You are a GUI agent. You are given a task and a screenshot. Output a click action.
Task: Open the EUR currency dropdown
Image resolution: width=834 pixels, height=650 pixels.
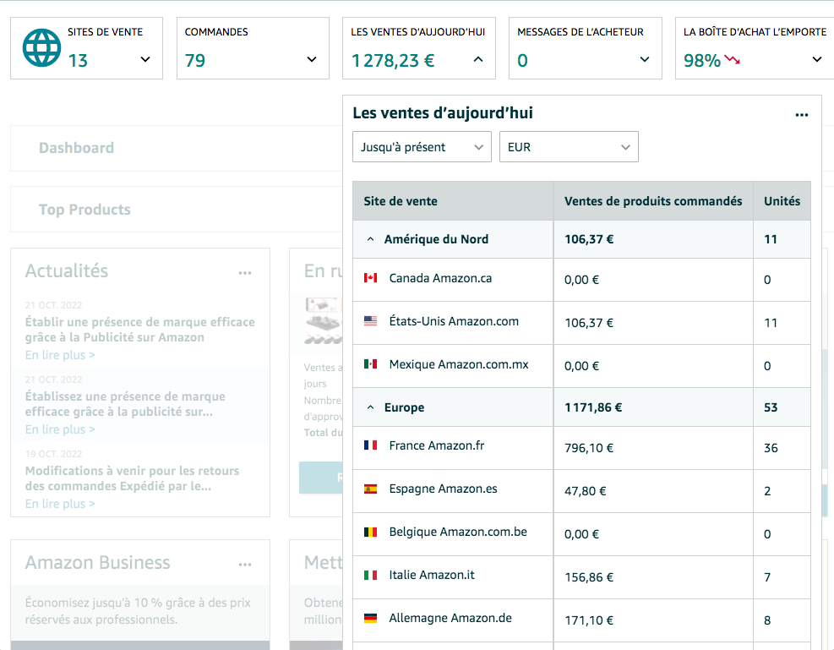click(569, 147)
